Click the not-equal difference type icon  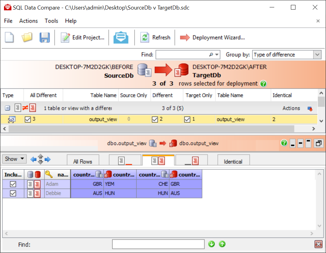click(25, 108)
